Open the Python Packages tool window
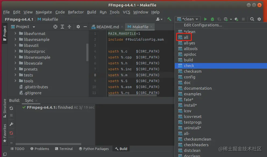Viewport: 267px width, 157px height. point(94,149)
